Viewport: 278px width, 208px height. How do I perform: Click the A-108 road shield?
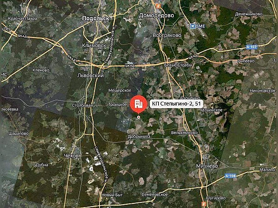230,176
